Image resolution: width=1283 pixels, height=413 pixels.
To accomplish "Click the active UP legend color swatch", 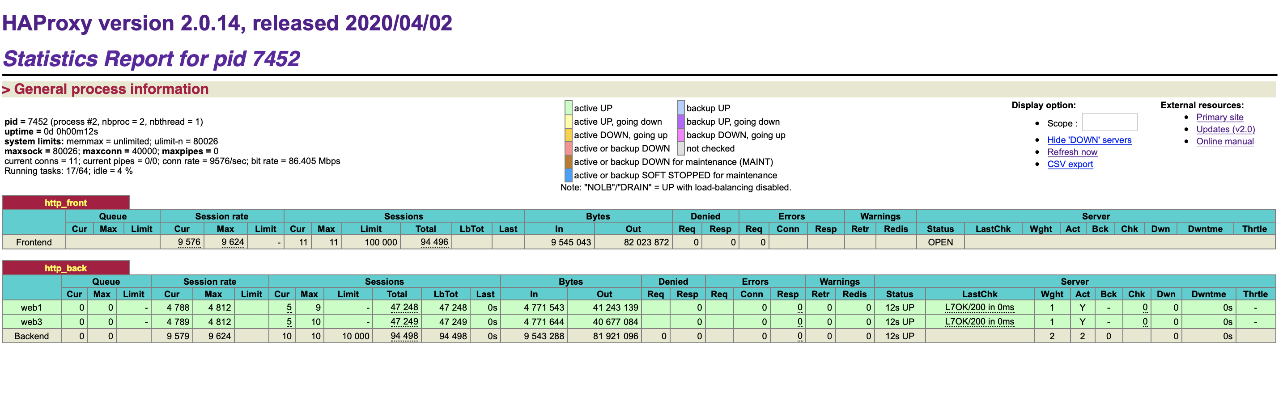I will (568, 108).
